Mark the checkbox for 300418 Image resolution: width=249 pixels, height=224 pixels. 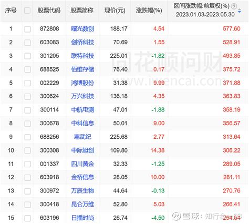point(27,205)
